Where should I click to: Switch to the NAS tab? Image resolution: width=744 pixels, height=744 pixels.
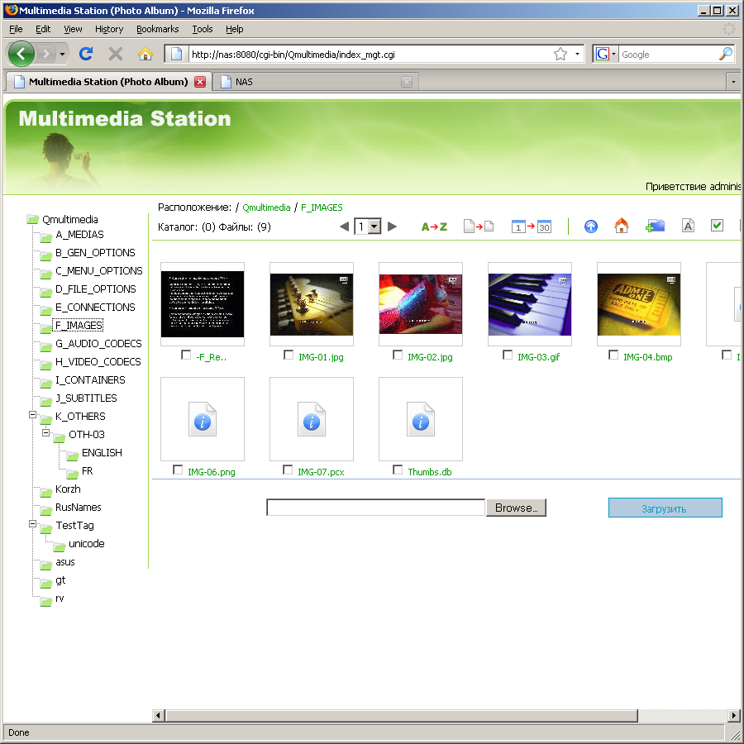tap(315, 82)
